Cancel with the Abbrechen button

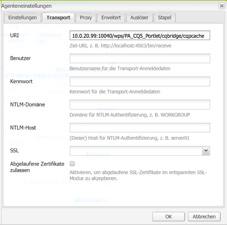tap(204, 217)
